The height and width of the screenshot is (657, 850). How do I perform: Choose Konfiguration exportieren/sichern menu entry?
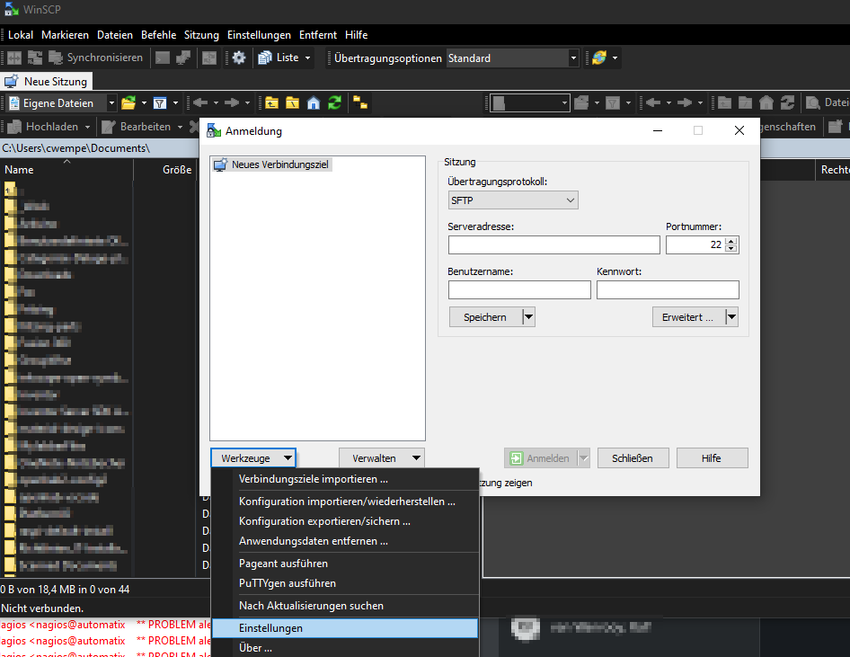pos(345,521)
